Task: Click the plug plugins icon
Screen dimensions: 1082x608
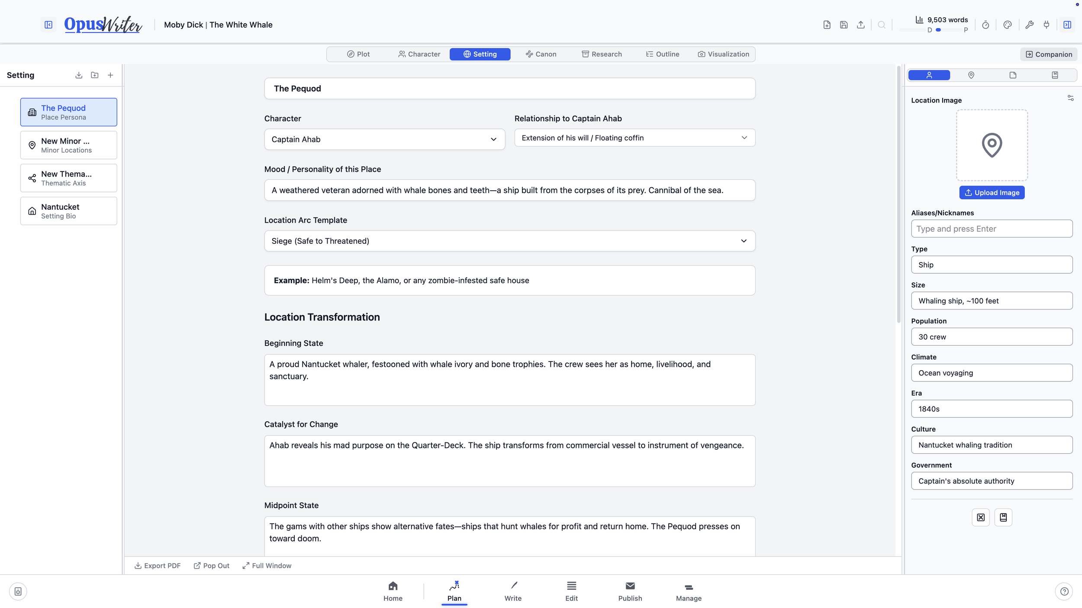Action: 1047,25
